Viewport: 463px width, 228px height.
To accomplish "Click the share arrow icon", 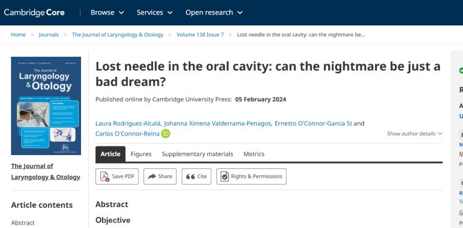I will (152, 176).
